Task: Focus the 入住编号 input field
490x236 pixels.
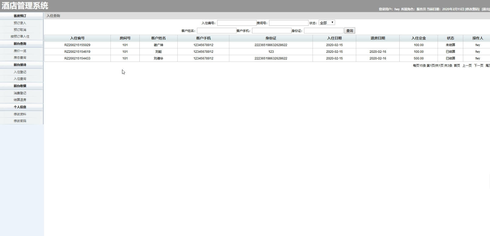Action: click(236, 23)
